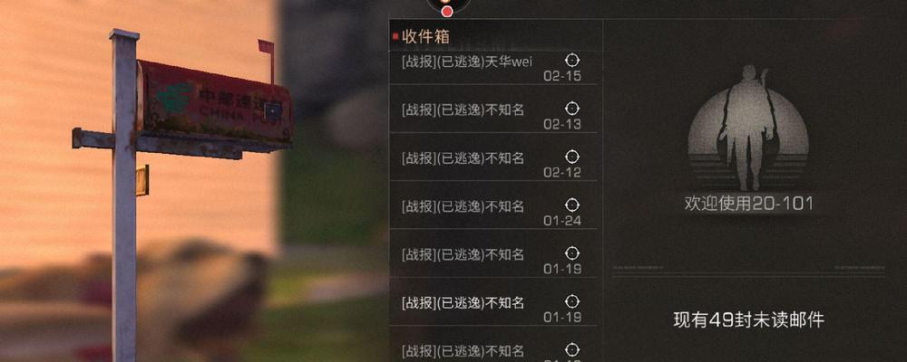
Task: Select the partially visible bottom battle report
Action: (493, 345)
